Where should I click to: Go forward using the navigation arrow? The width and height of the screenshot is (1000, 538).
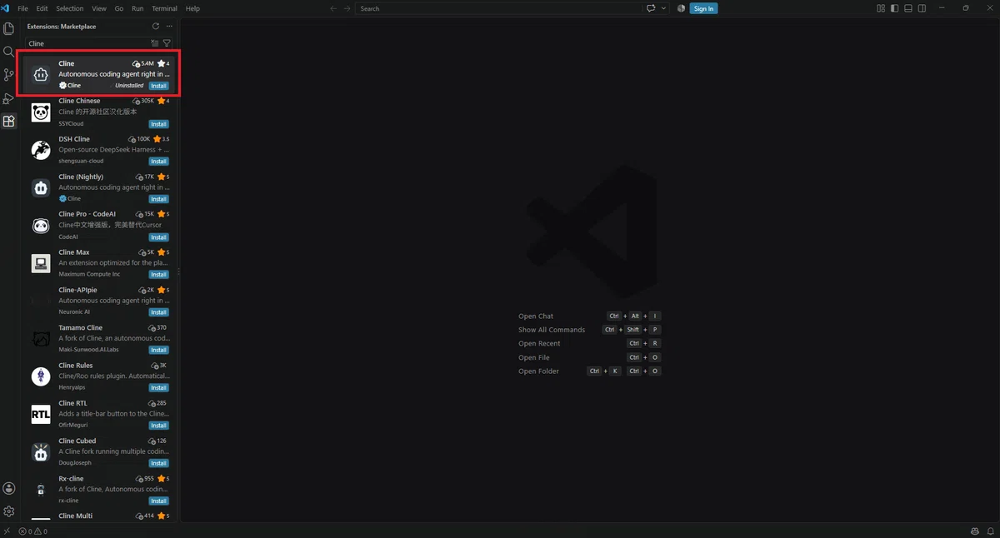coord(347,8)
